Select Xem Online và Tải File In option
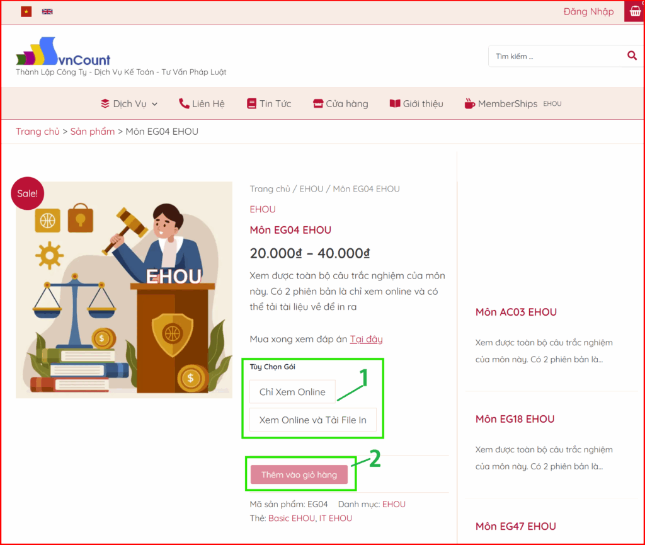Image resolution: width=645 pixels, height=545 pixels. coord(312,420)
